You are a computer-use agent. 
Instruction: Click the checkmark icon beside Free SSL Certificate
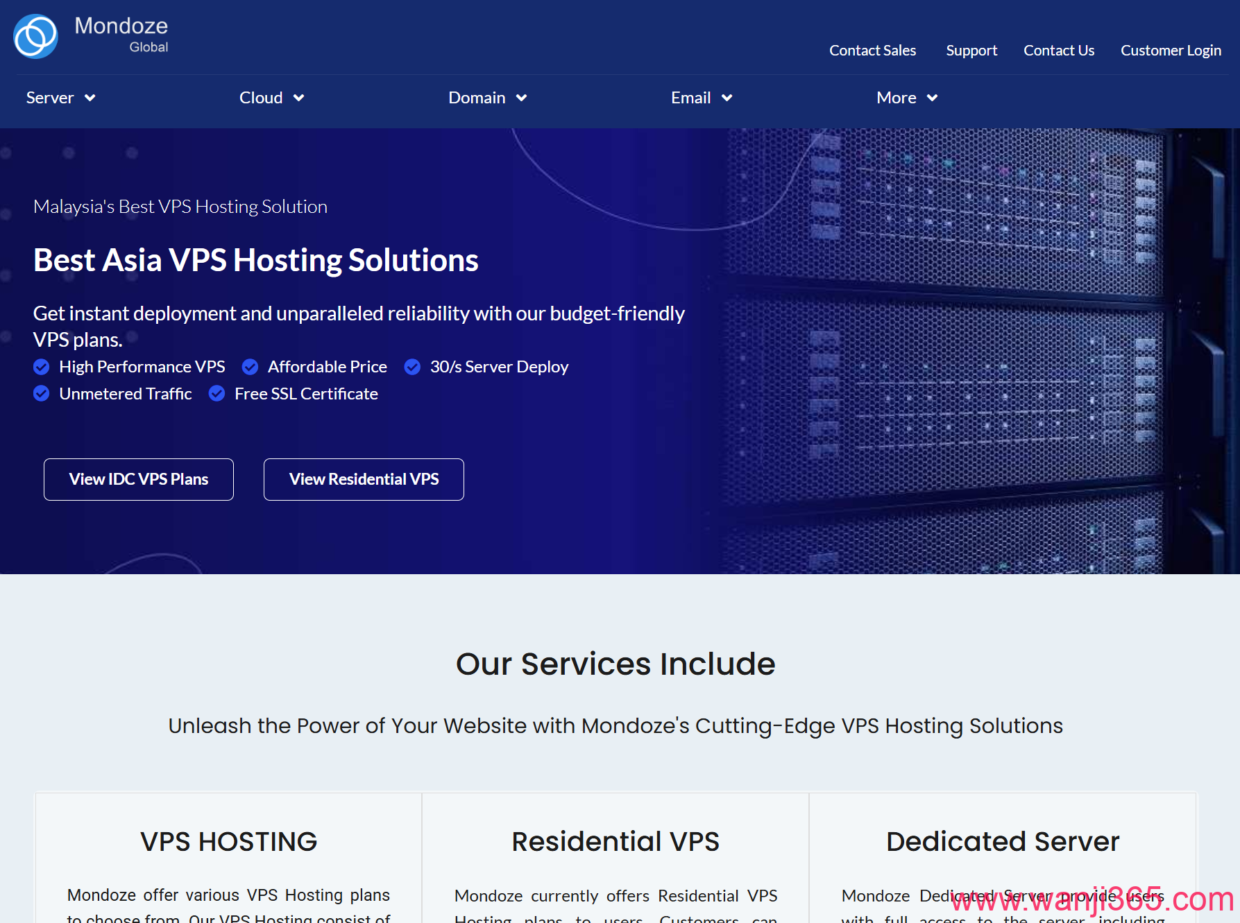click(x=217, y=394)
